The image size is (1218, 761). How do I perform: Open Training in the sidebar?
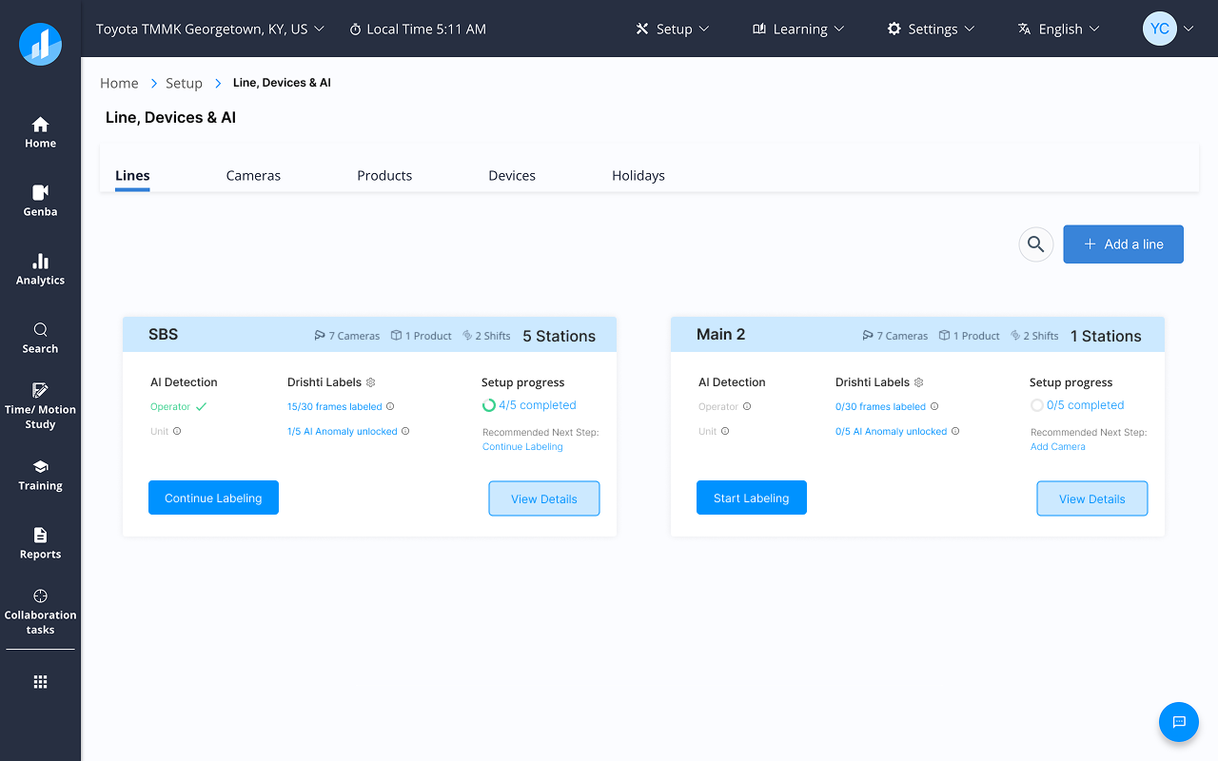coord(40,475)
